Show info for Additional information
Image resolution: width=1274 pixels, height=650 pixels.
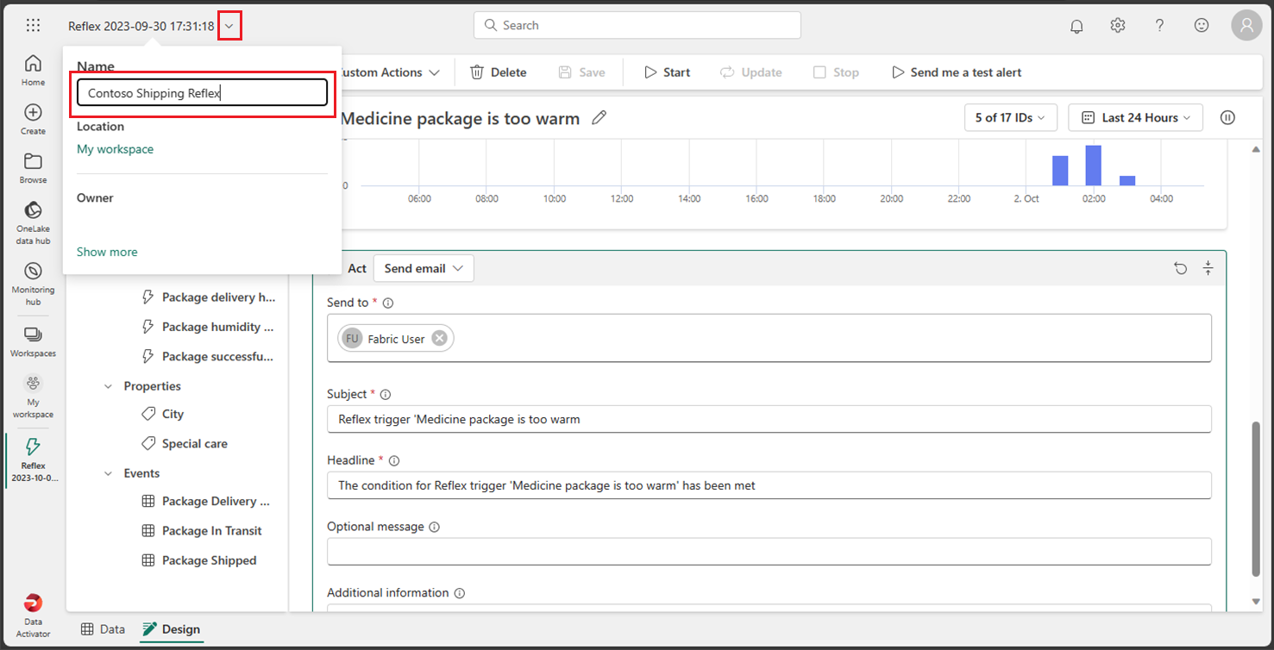point(460,593)
